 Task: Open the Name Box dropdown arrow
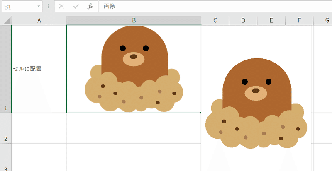pos(39,7)
